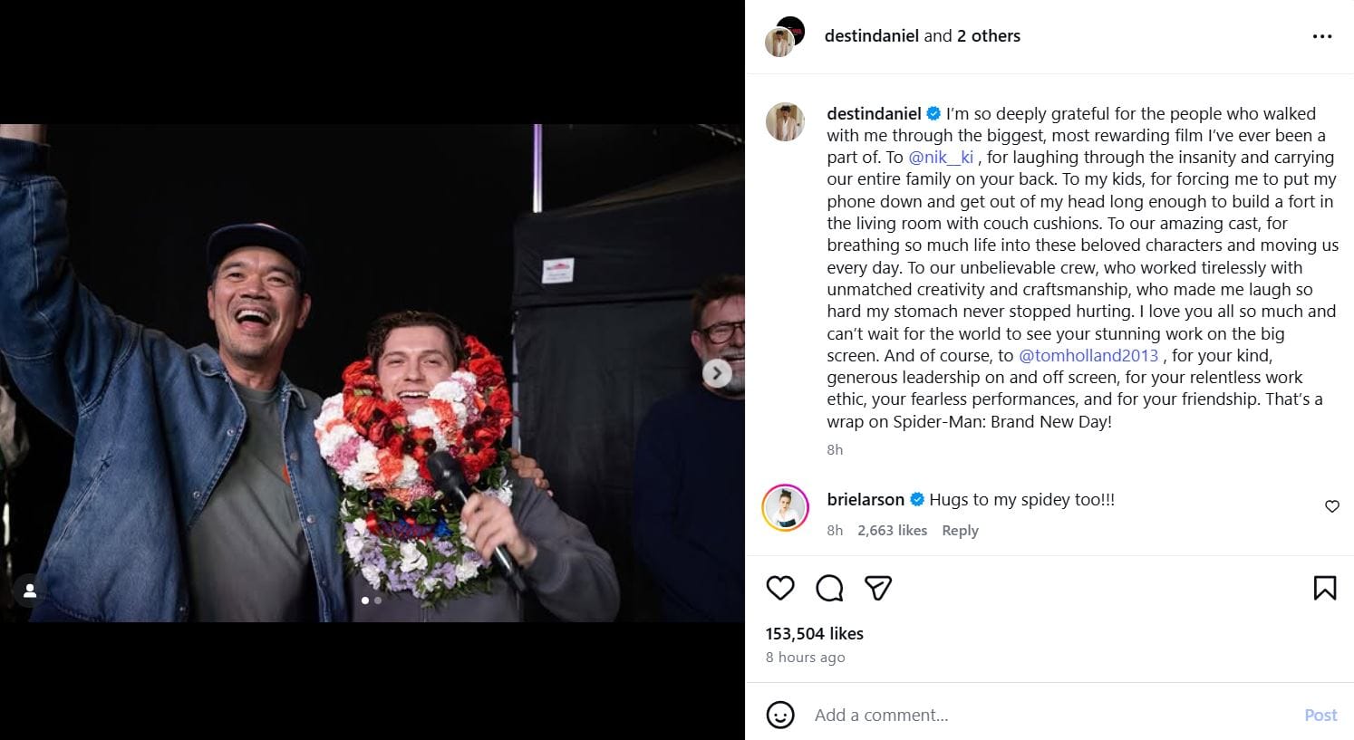This screenshot has height=740, width=1354.
Task: Open comments via speech bubble icon
Action: (829, 588)
